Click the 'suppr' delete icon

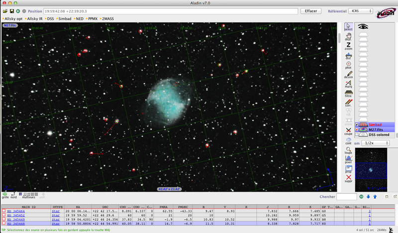[348, 178]
